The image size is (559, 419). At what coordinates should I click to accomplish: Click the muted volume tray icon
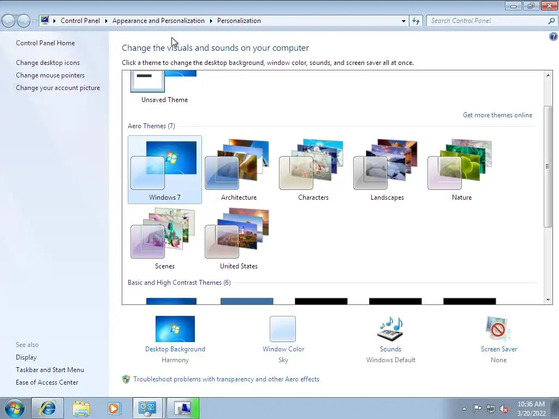[504, 409]
